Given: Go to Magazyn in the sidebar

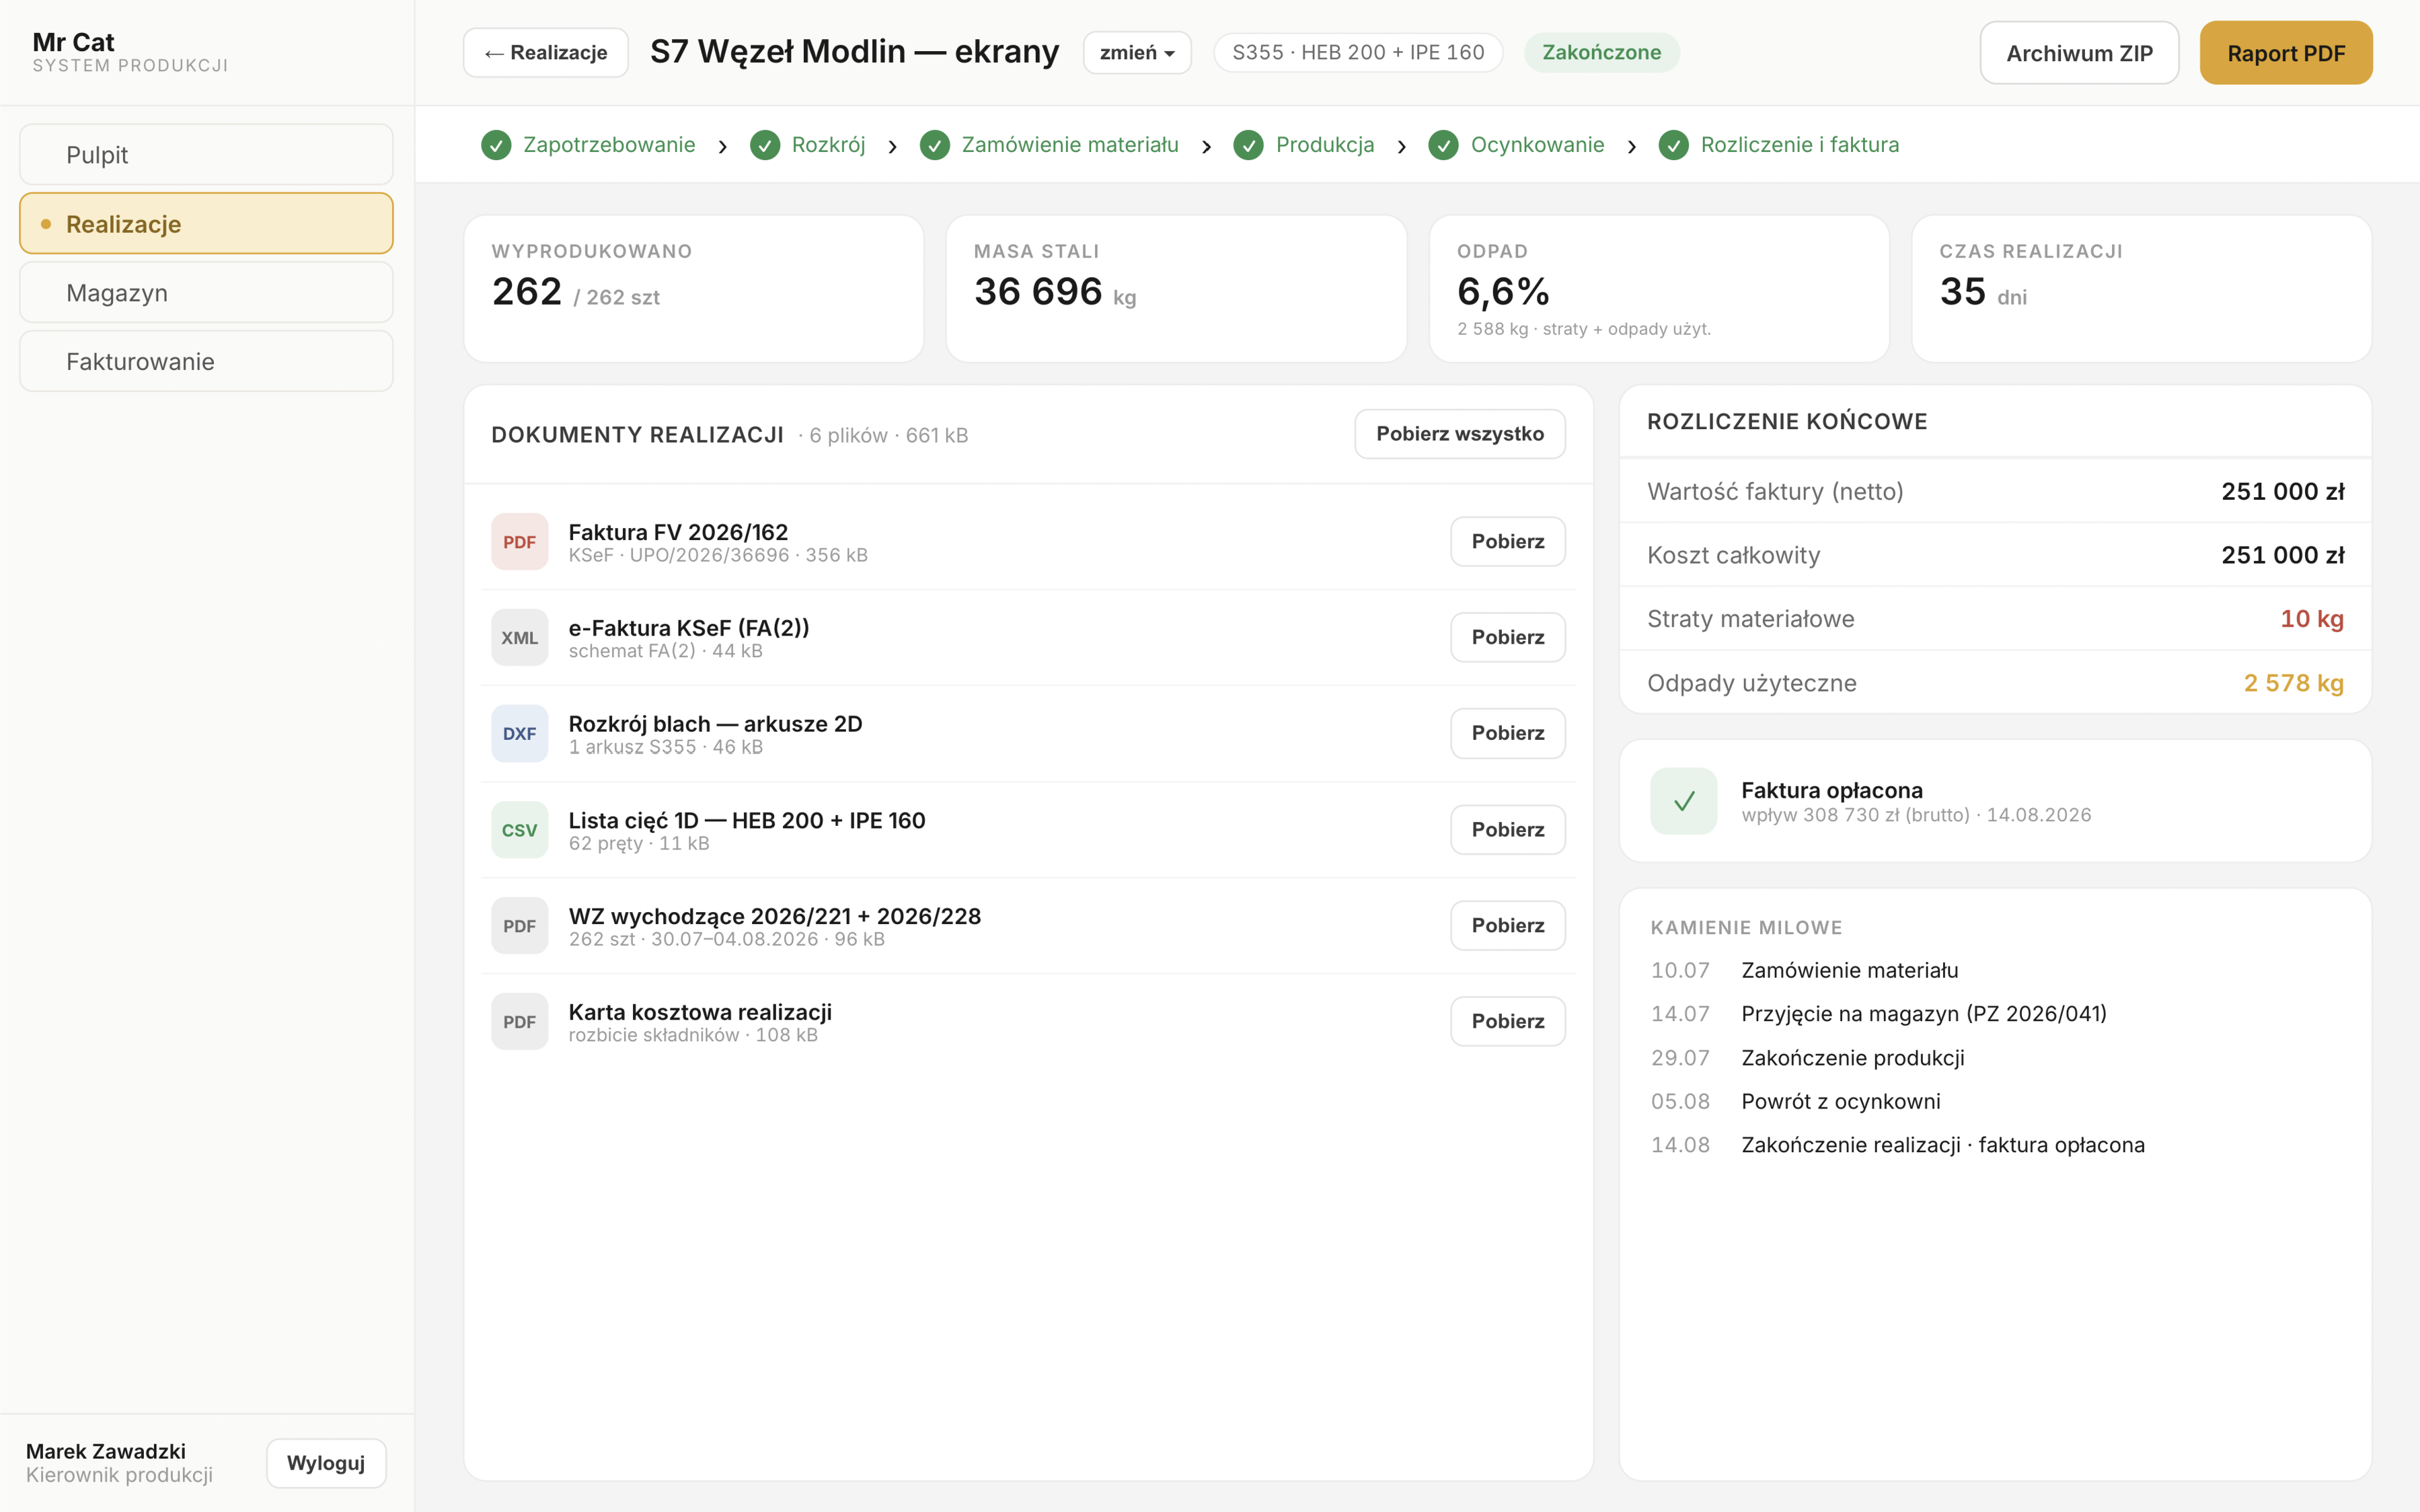Looking at the screenshot, I should pos(206,292).
